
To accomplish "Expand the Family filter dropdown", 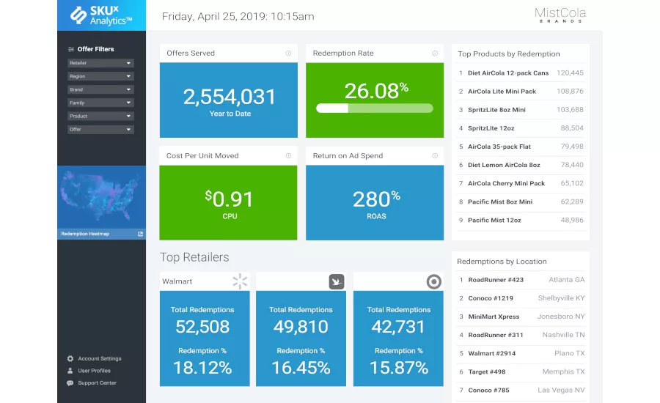I will point(101,103).
